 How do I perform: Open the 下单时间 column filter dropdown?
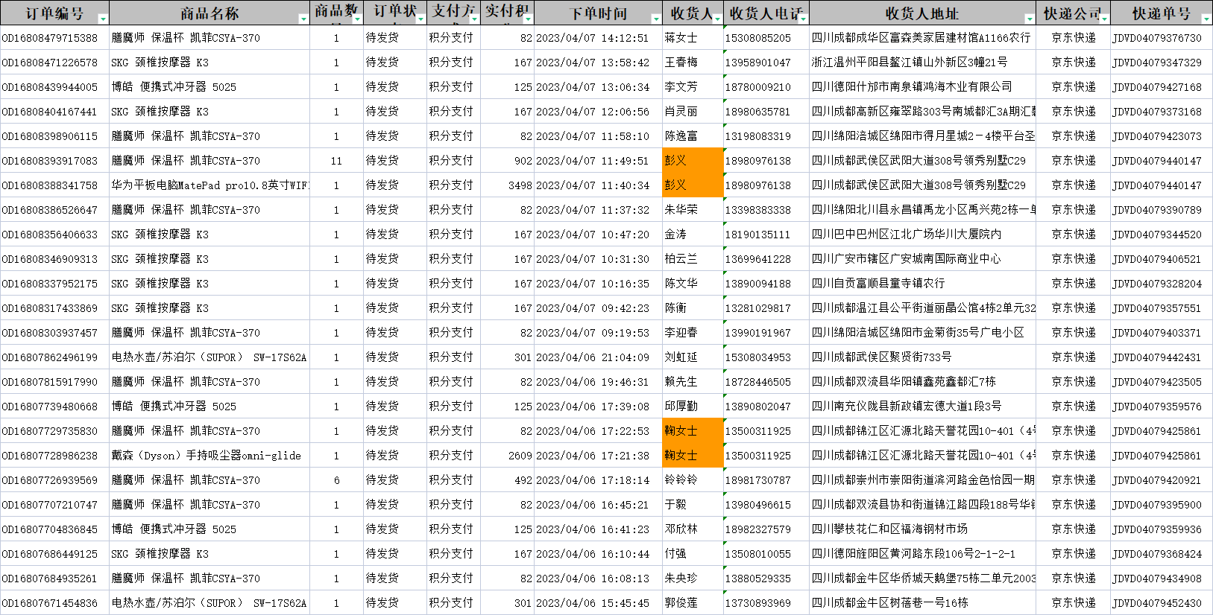coord(656,19)
